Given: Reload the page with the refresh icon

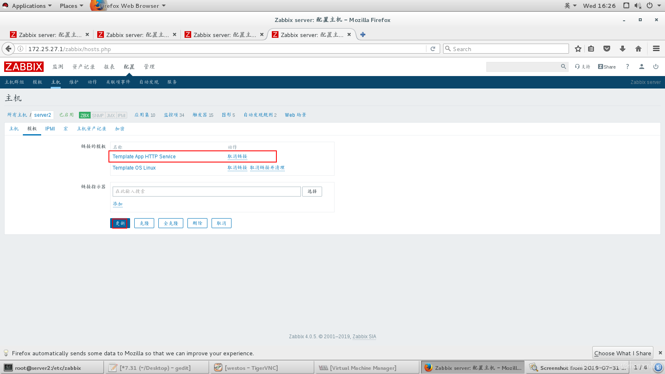Looking at the screenshot, I should point(433,49).
